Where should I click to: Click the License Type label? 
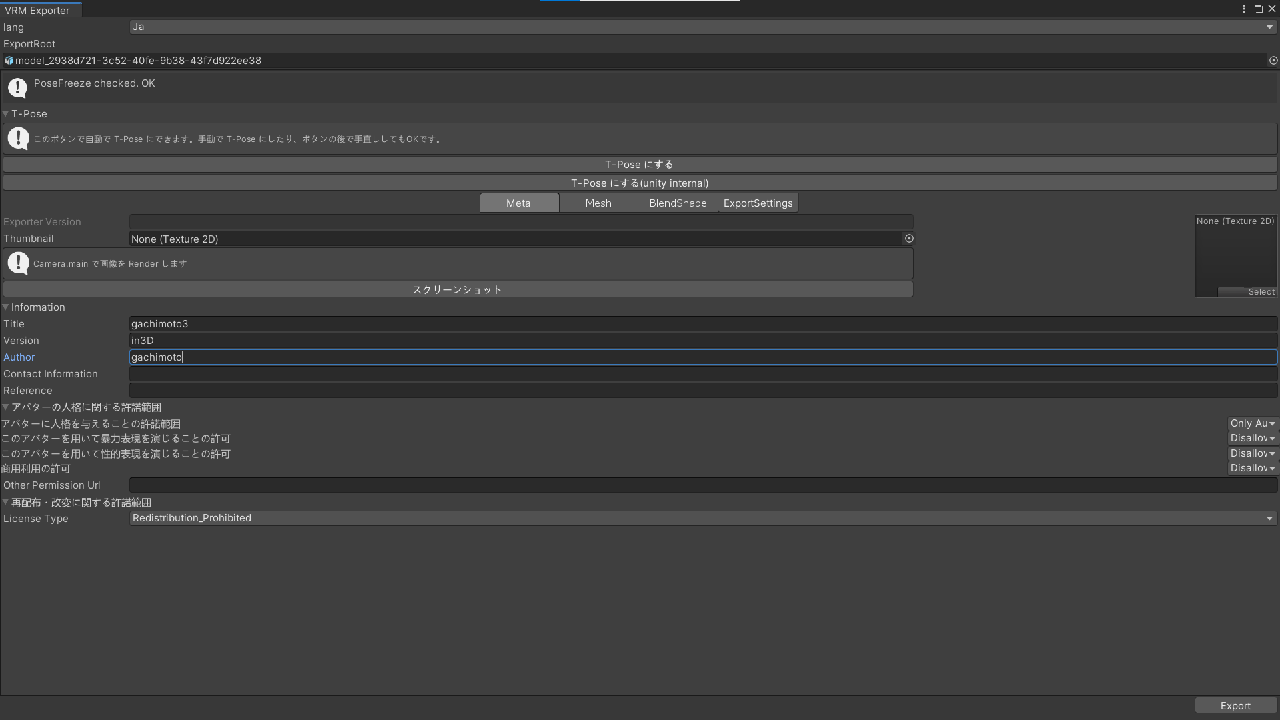point(36,519)
